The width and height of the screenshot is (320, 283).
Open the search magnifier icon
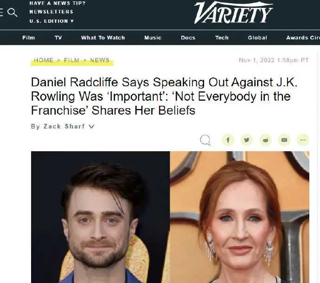[x=12, y=13]
